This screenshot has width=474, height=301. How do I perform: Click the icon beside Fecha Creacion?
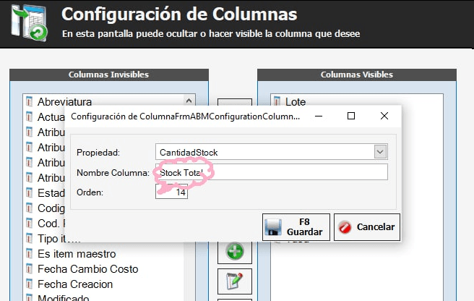tap(29, 284)
